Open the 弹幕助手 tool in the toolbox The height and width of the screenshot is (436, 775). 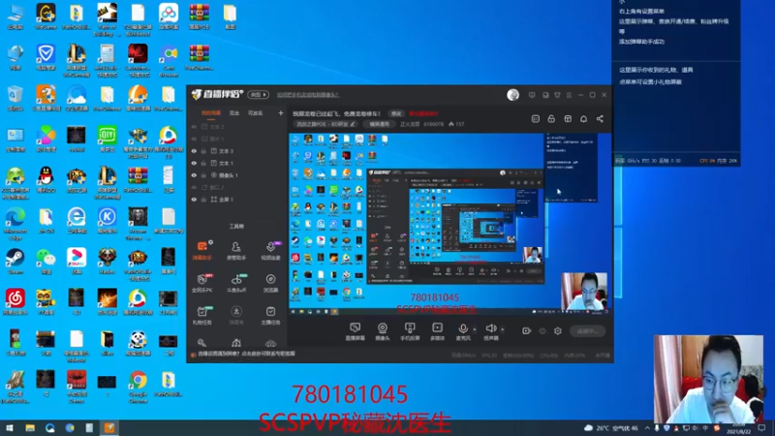[x=201, y=250]
